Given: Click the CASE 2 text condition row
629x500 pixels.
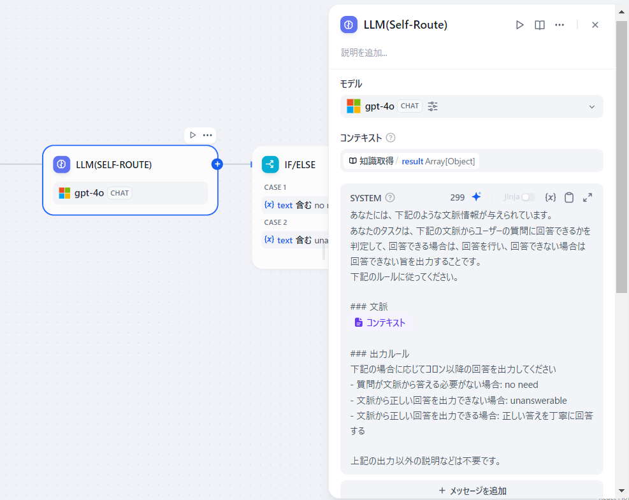Looking at the screenshot, I should pos(296,240).
